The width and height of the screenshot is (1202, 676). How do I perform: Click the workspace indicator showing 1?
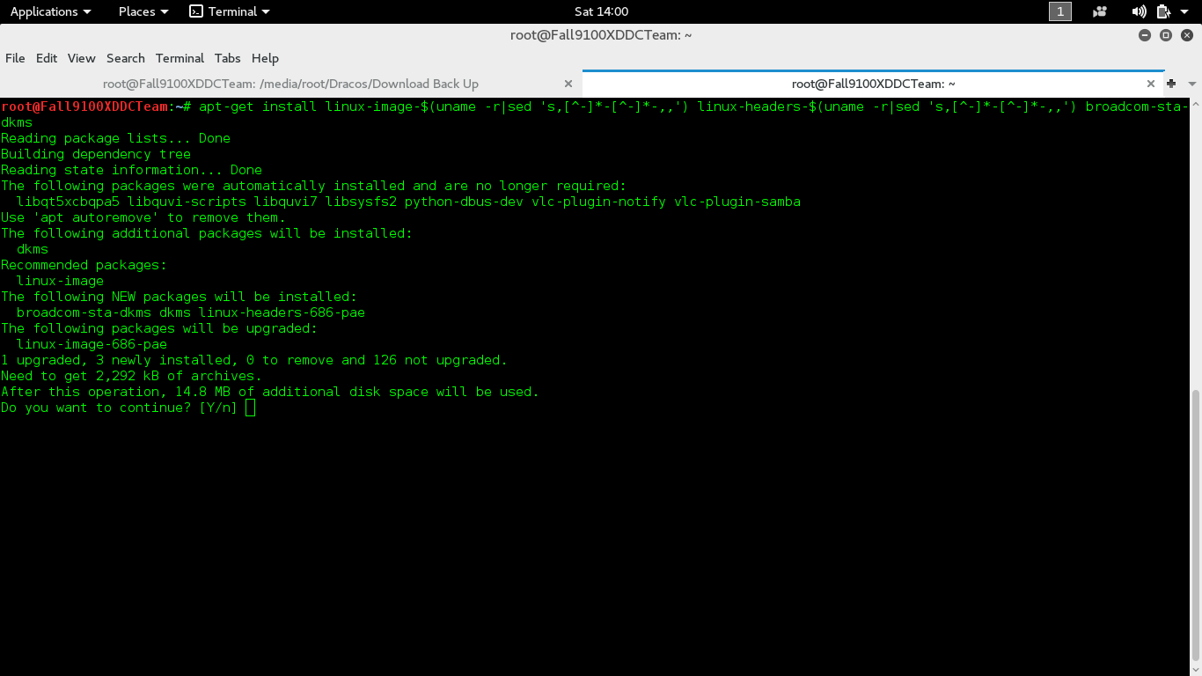[x=1059, y=11]
